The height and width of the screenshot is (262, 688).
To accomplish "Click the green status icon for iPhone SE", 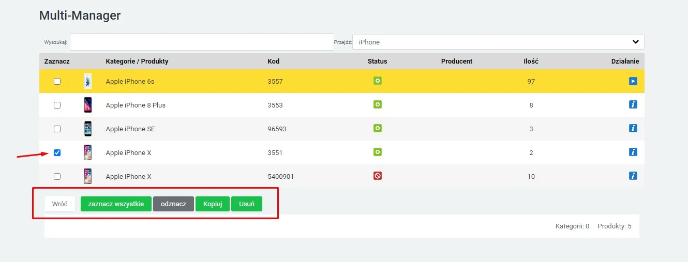I will (x=377, y=129).
